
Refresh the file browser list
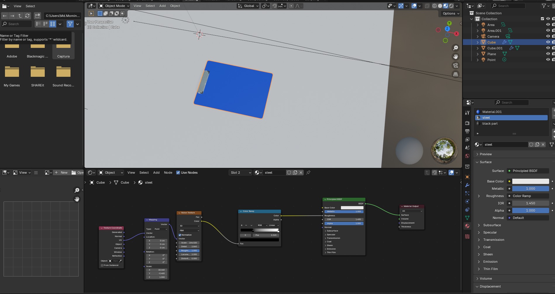point(27,16)
